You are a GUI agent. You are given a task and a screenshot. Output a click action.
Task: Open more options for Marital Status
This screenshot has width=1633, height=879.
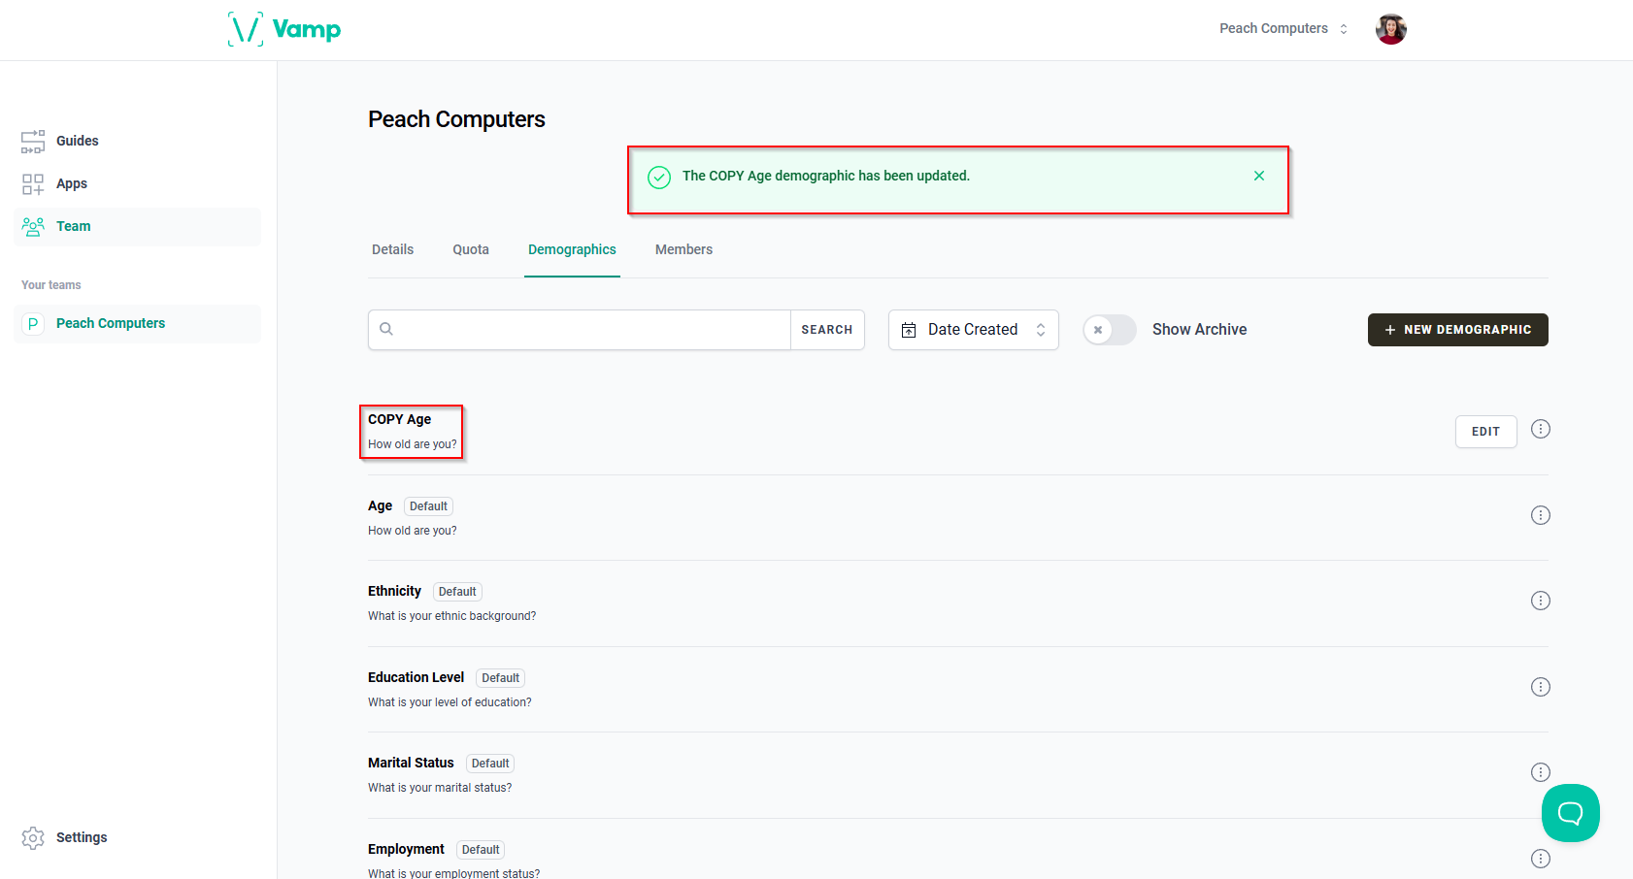click(x=1541, y=772)
